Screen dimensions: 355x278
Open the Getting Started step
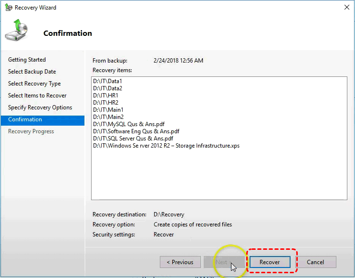(x=27, y=60)
